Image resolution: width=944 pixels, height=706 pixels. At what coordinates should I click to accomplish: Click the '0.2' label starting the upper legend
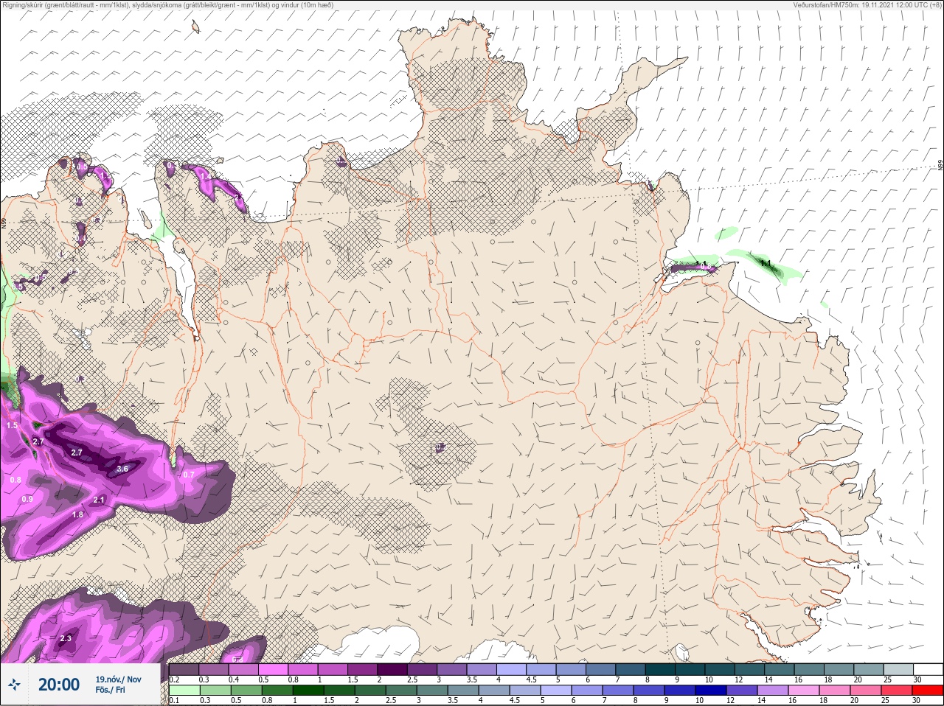pyautogui.click(x=175, y=679)
